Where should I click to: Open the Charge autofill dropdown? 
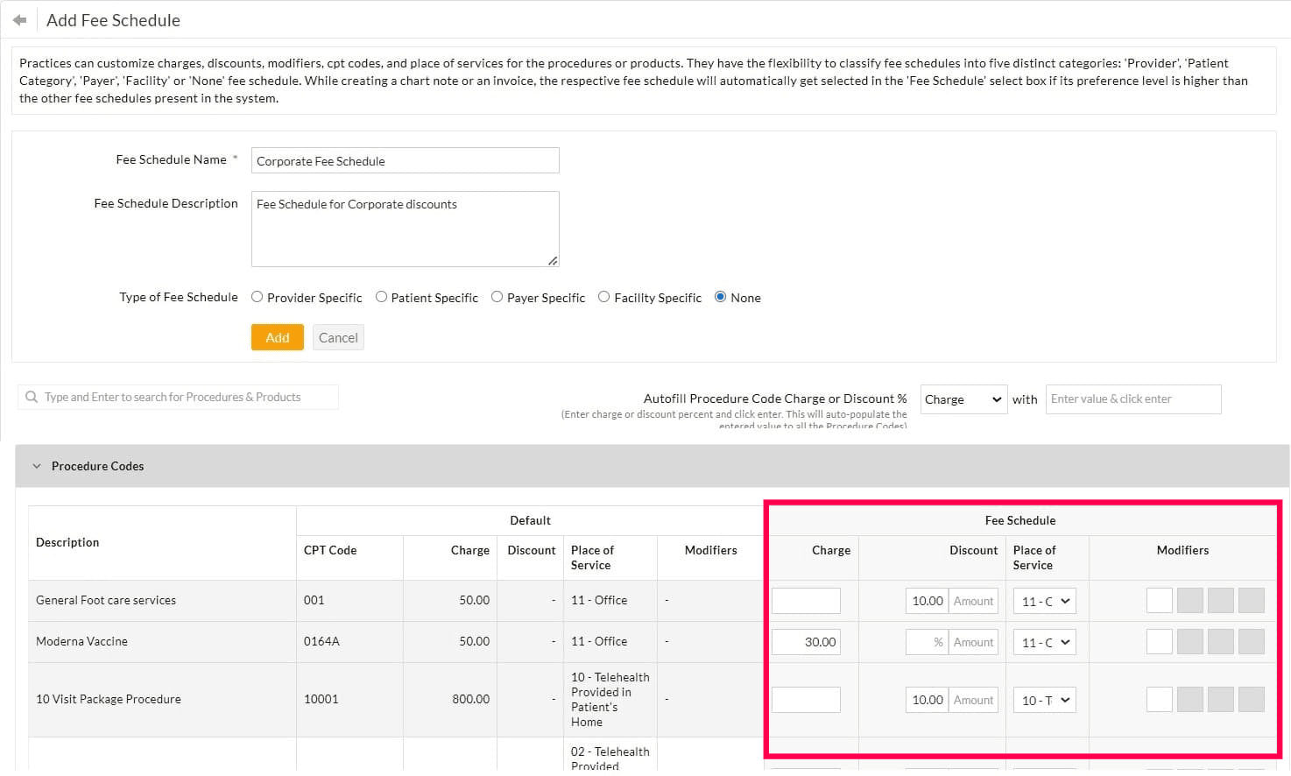(x=963, y=399)
